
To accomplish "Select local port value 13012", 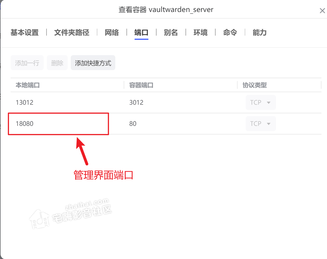I will point(25,102).
